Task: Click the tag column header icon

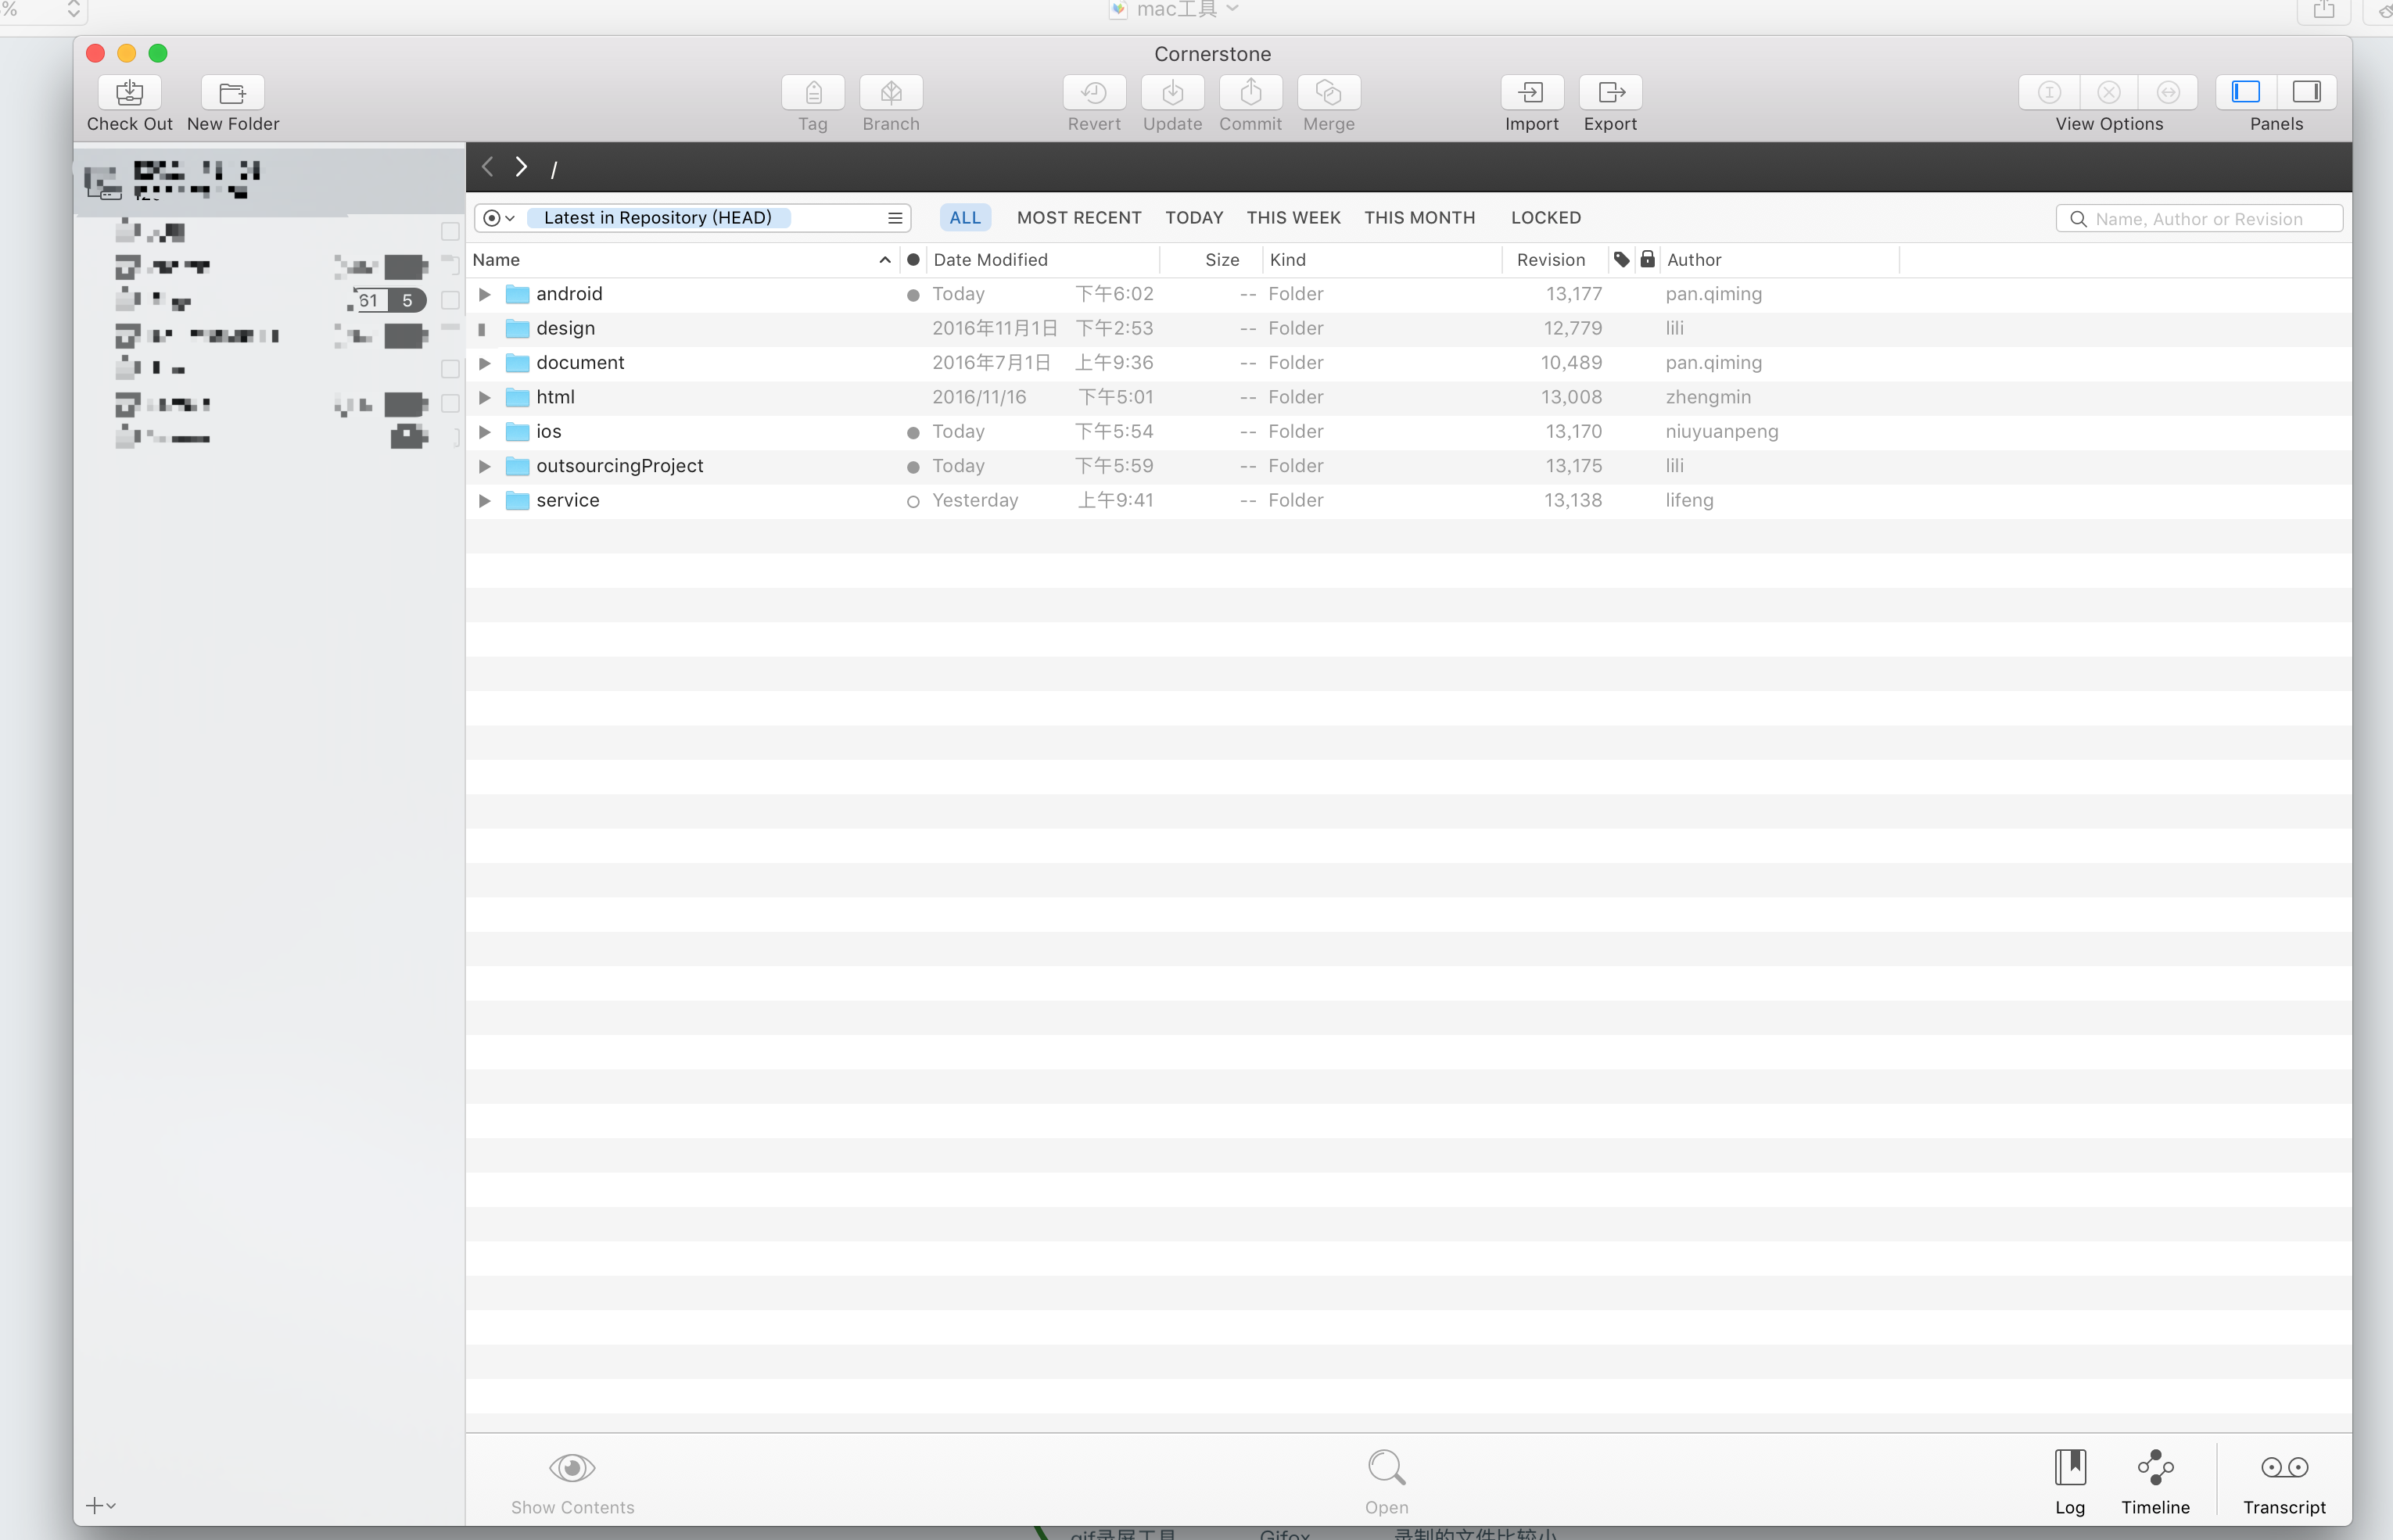Action: (x=1620, y=259)
